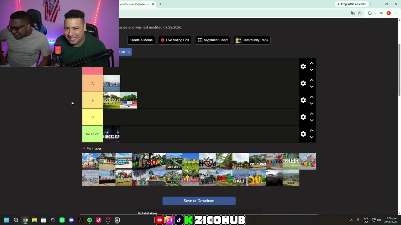Show hidden system tray icons
The height and width of the screenshot is (225, 401).
(x=351, y=220)
